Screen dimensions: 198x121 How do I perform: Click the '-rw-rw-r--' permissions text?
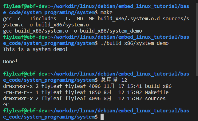tap(18, 92)
